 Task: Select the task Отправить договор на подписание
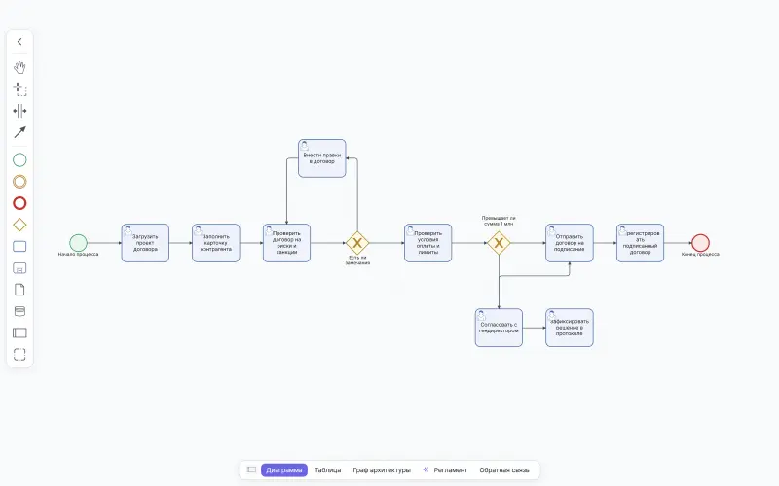point(570,243)
